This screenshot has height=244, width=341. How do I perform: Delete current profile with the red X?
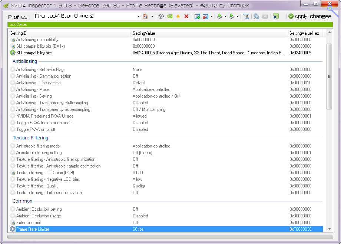coord(186,16)
